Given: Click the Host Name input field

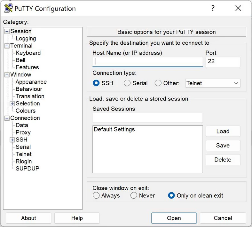Looking at the screenshot, I should click(148, 61).
